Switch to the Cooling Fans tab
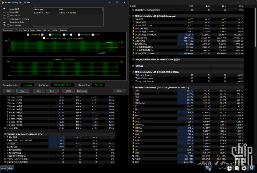 point(21,30)
